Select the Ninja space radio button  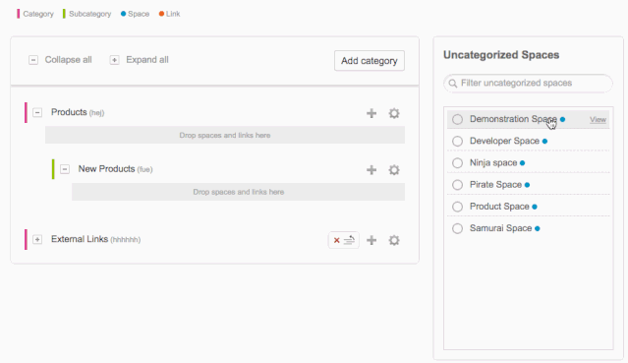[x=457, y=163]
